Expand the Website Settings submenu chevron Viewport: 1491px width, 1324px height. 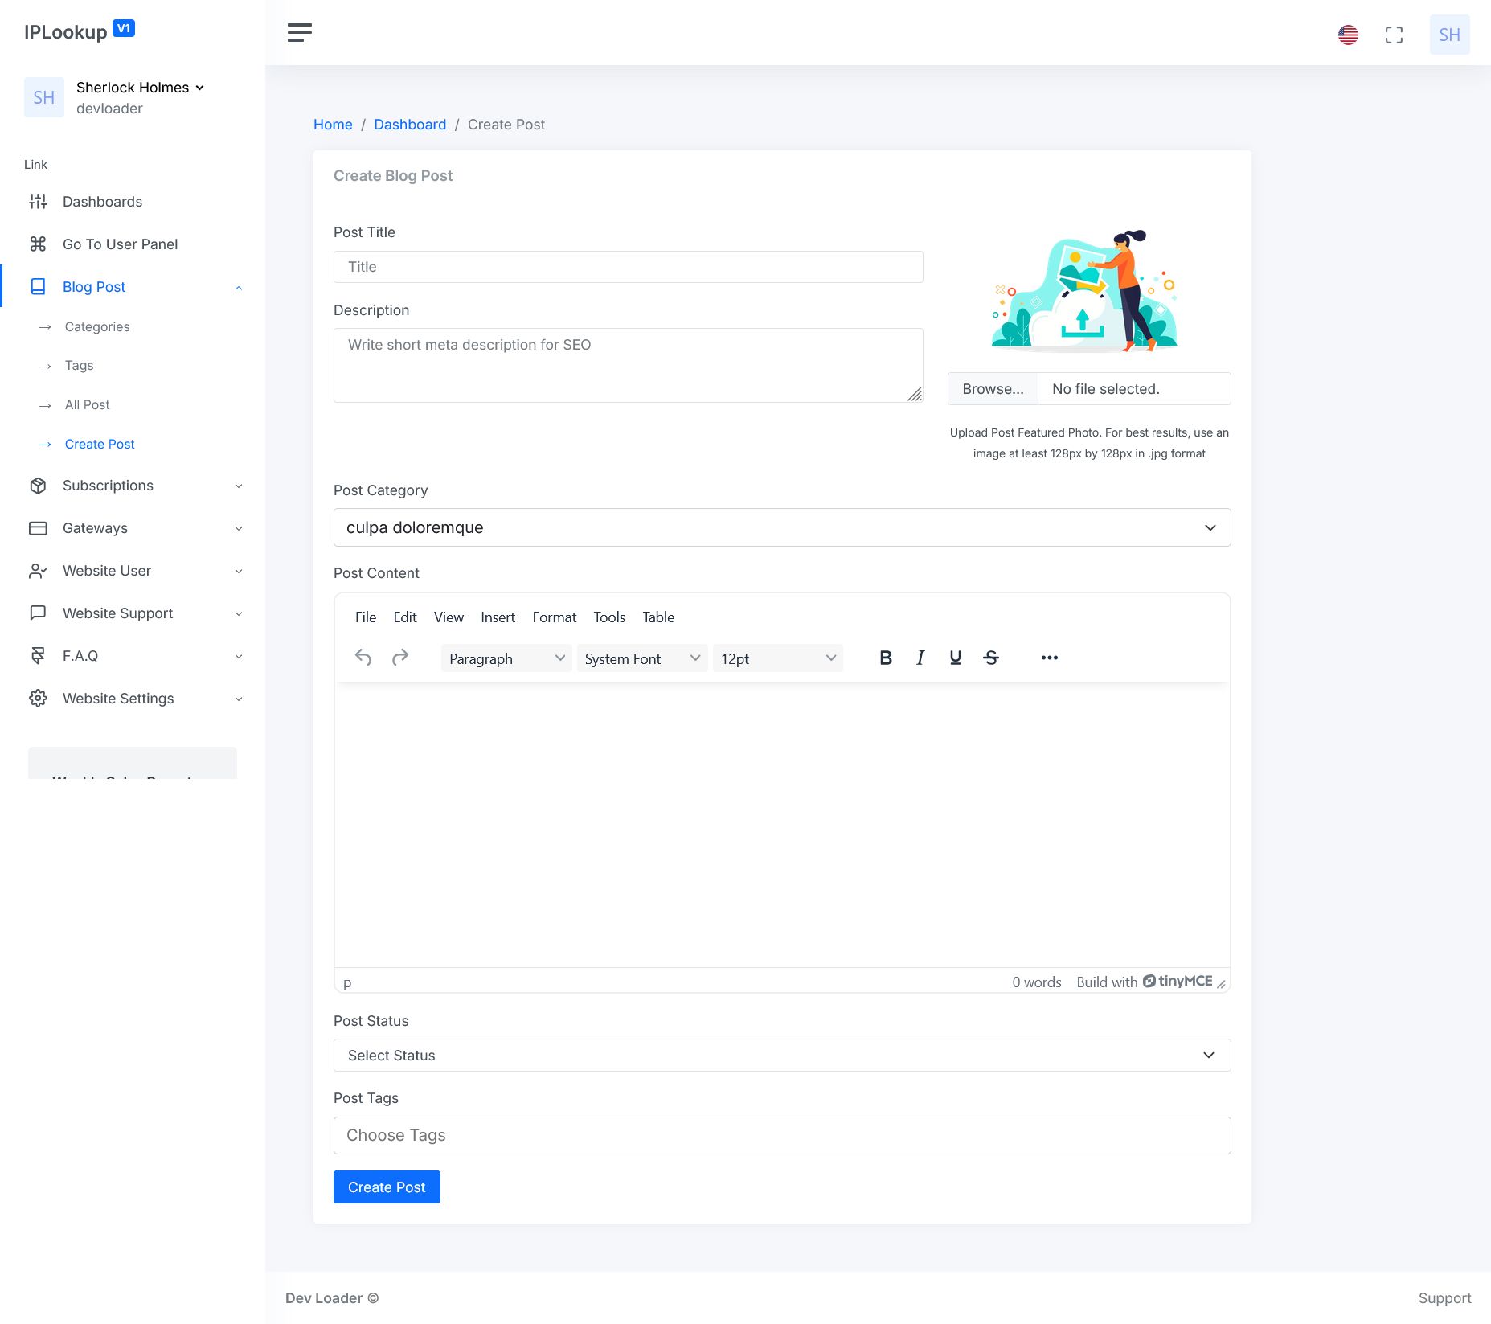(239, 699)
